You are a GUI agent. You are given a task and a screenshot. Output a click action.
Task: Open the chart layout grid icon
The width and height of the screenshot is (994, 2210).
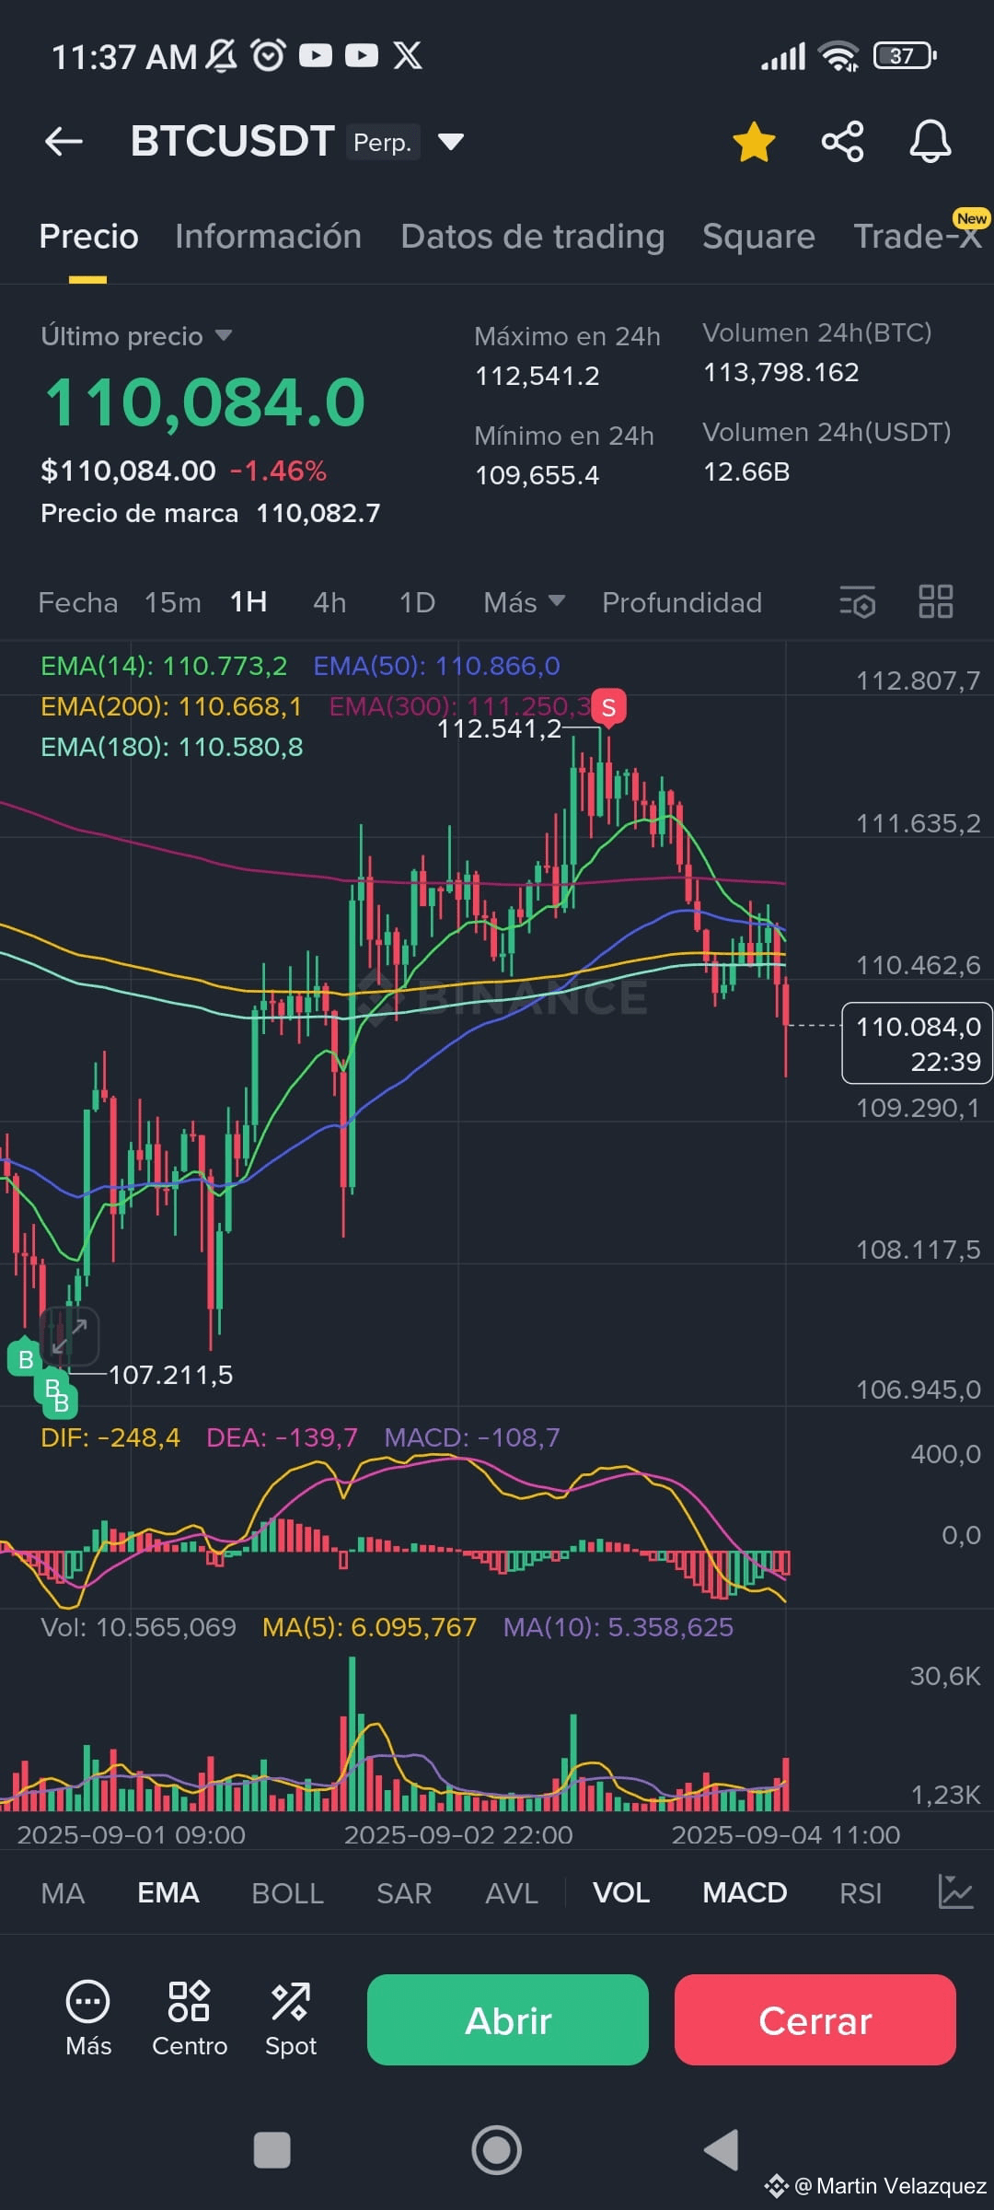(936, 602)
